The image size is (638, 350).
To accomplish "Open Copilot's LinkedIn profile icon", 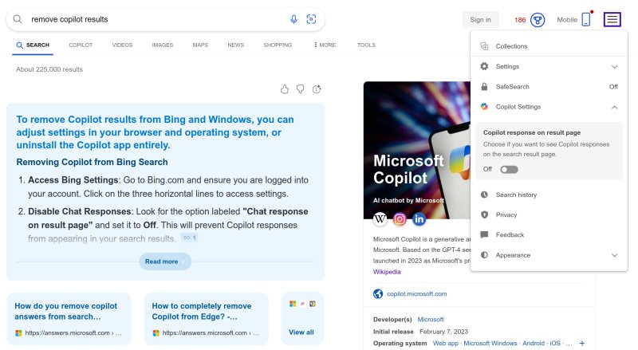I will [419, 218].
